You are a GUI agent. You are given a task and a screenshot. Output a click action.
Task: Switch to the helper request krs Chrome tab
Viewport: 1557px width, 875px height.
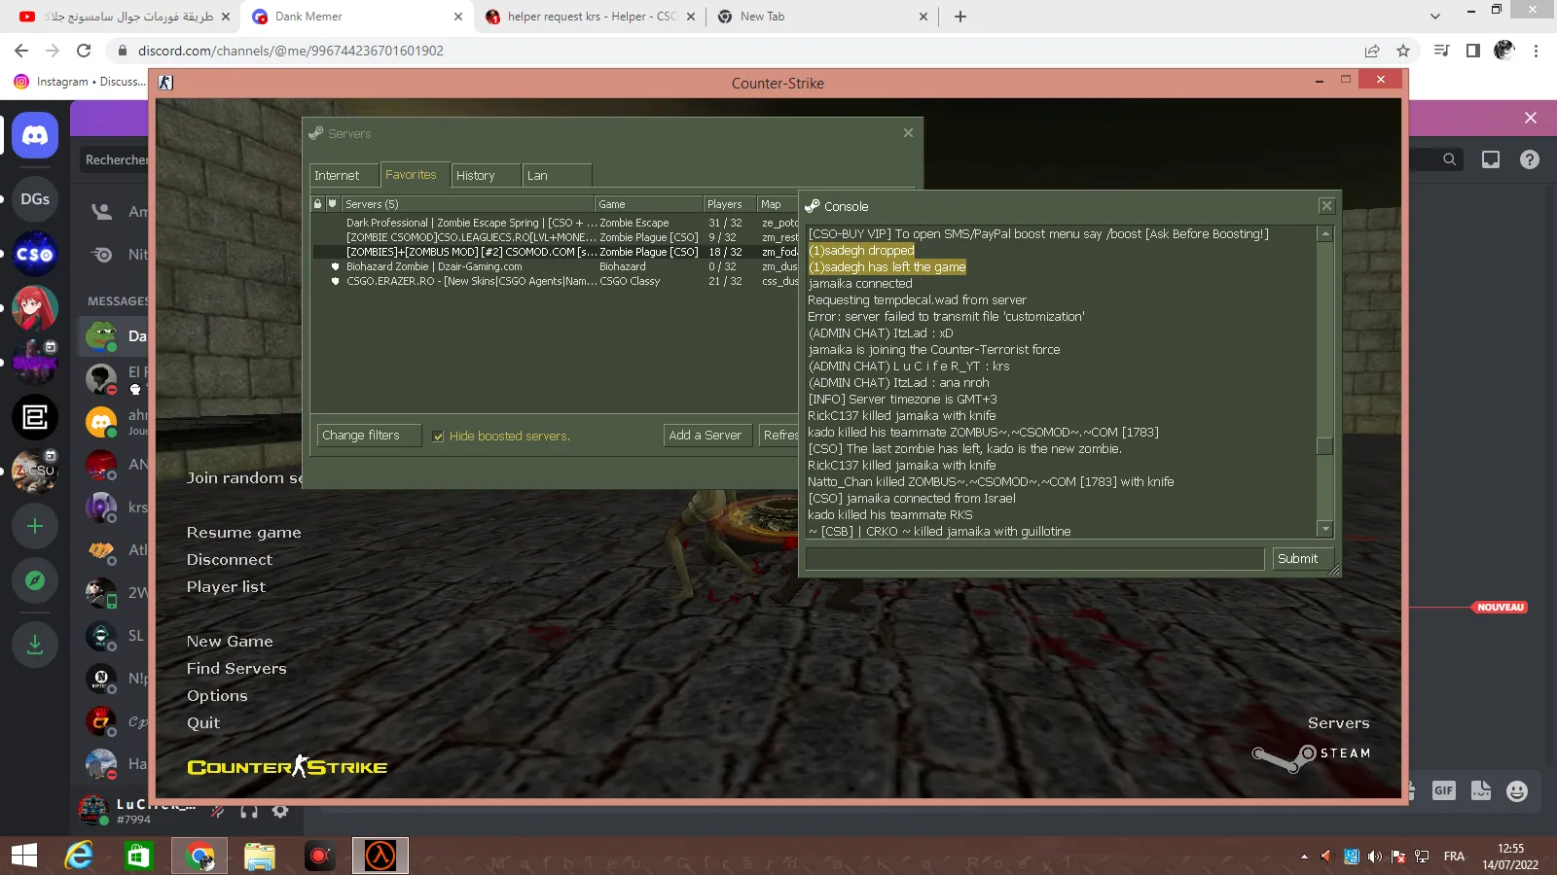[x=591, y=17]
